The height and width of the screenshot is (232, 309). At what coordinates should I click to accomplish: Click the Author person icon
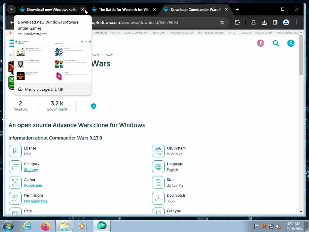(x=15, y=182)
